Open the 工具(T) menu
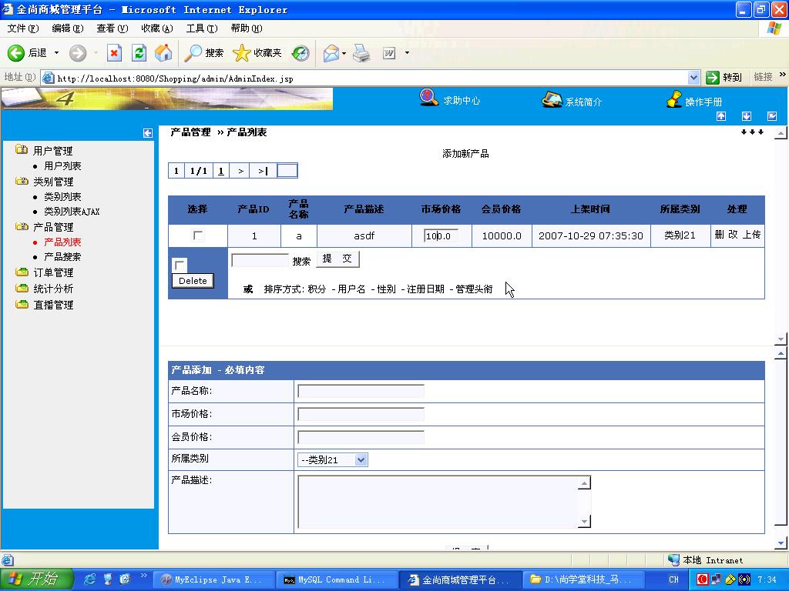The width and height of the screenshot is (789, 591). coord(200,28)
